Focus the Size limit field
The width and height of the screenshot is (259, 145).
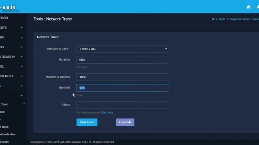[122, 88]
